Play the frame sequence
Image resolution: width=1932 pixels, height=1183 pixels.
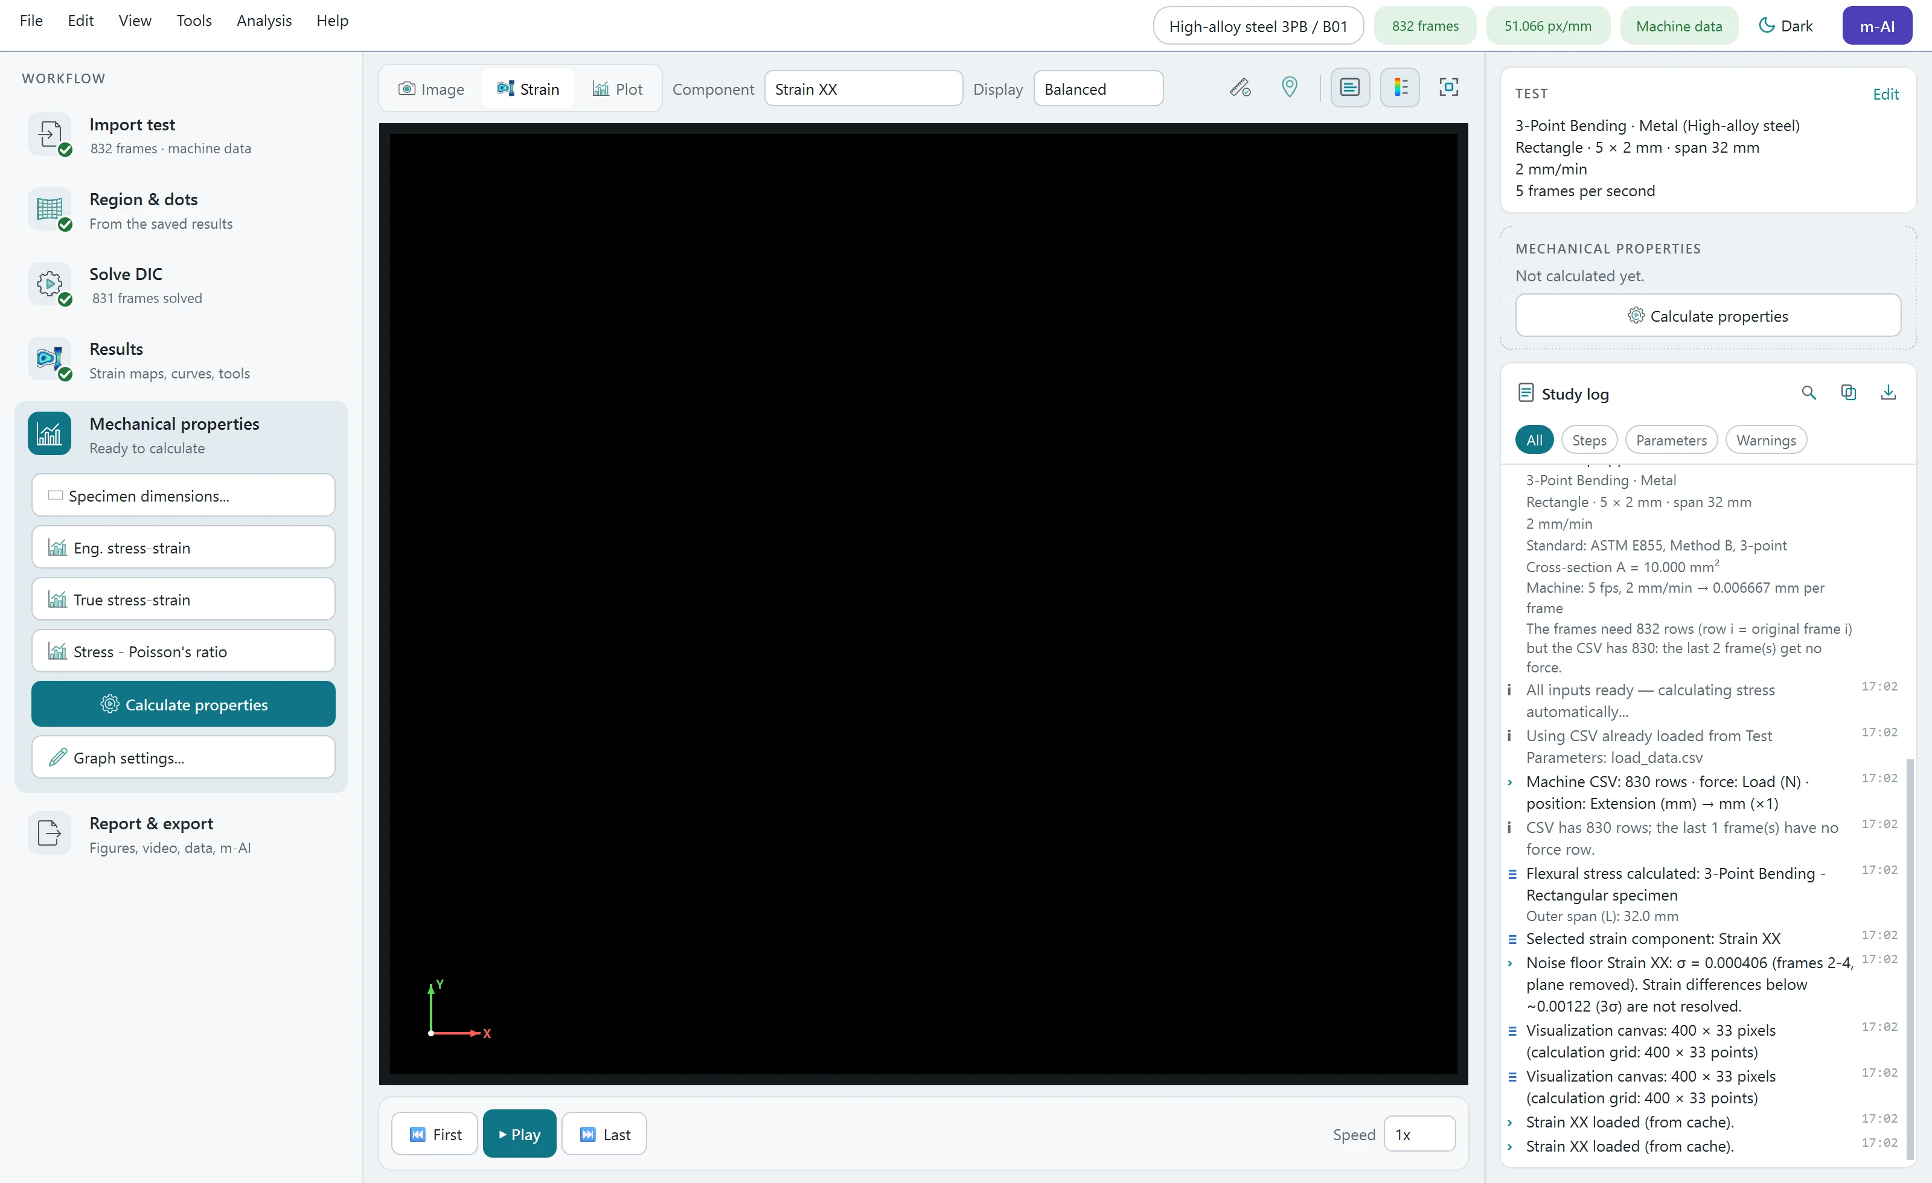coord(520,1134)
